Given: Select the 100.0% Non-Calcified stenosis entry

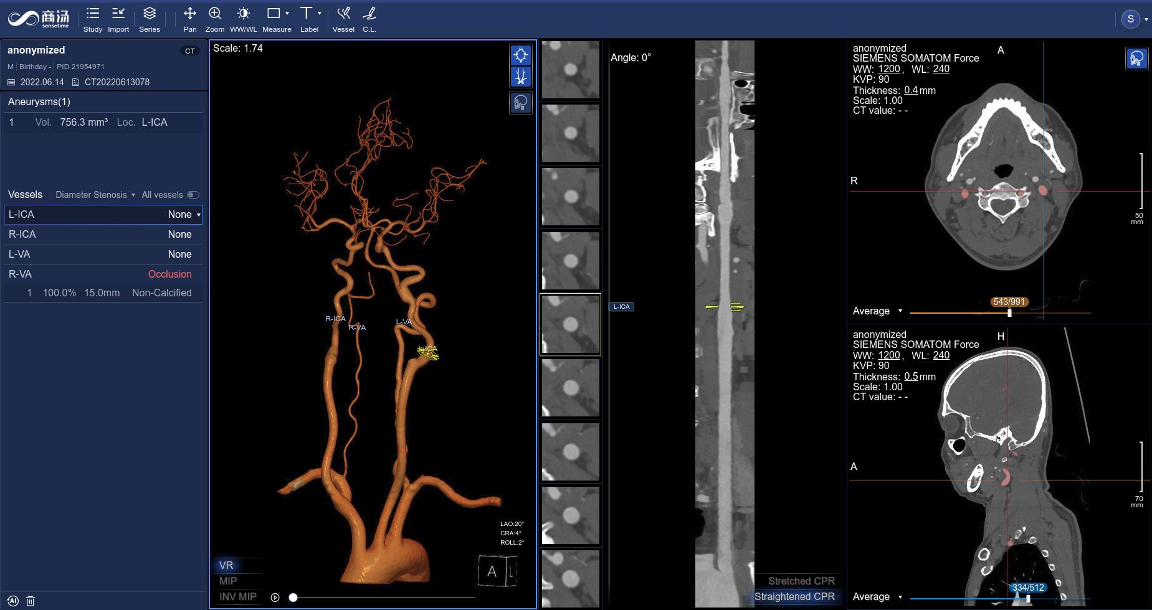Looking at the screenshot, I should point(103,293).
